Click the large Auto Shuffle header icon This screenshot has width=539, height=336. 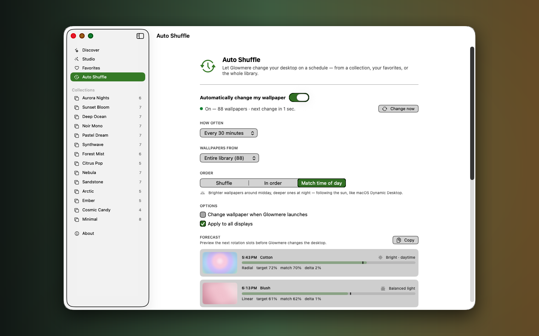208,66
